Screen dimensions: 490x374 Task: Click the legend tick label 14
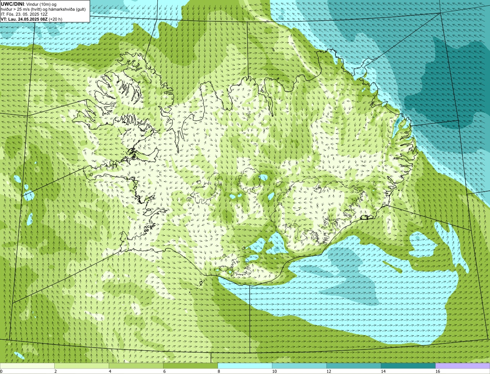pyautogui.click(x=383, y=371)
